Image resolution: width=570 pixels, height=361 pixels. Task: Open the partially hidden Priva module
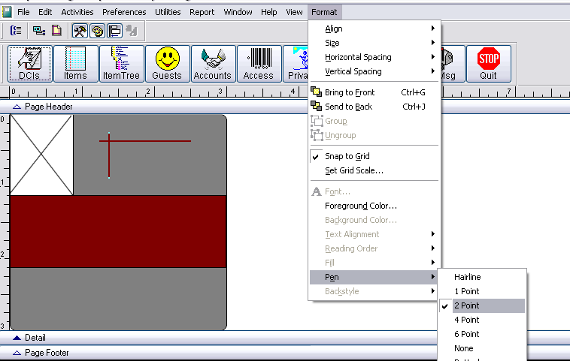[296, 64]
